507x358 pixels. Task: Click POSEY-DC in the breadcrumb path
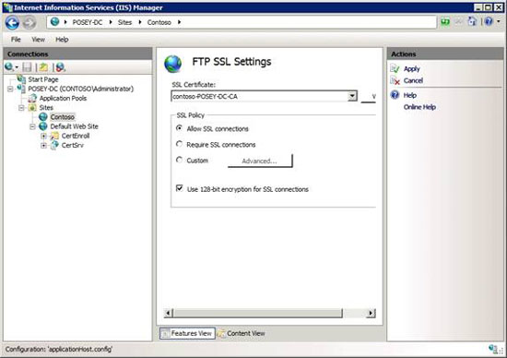point(88,22)
